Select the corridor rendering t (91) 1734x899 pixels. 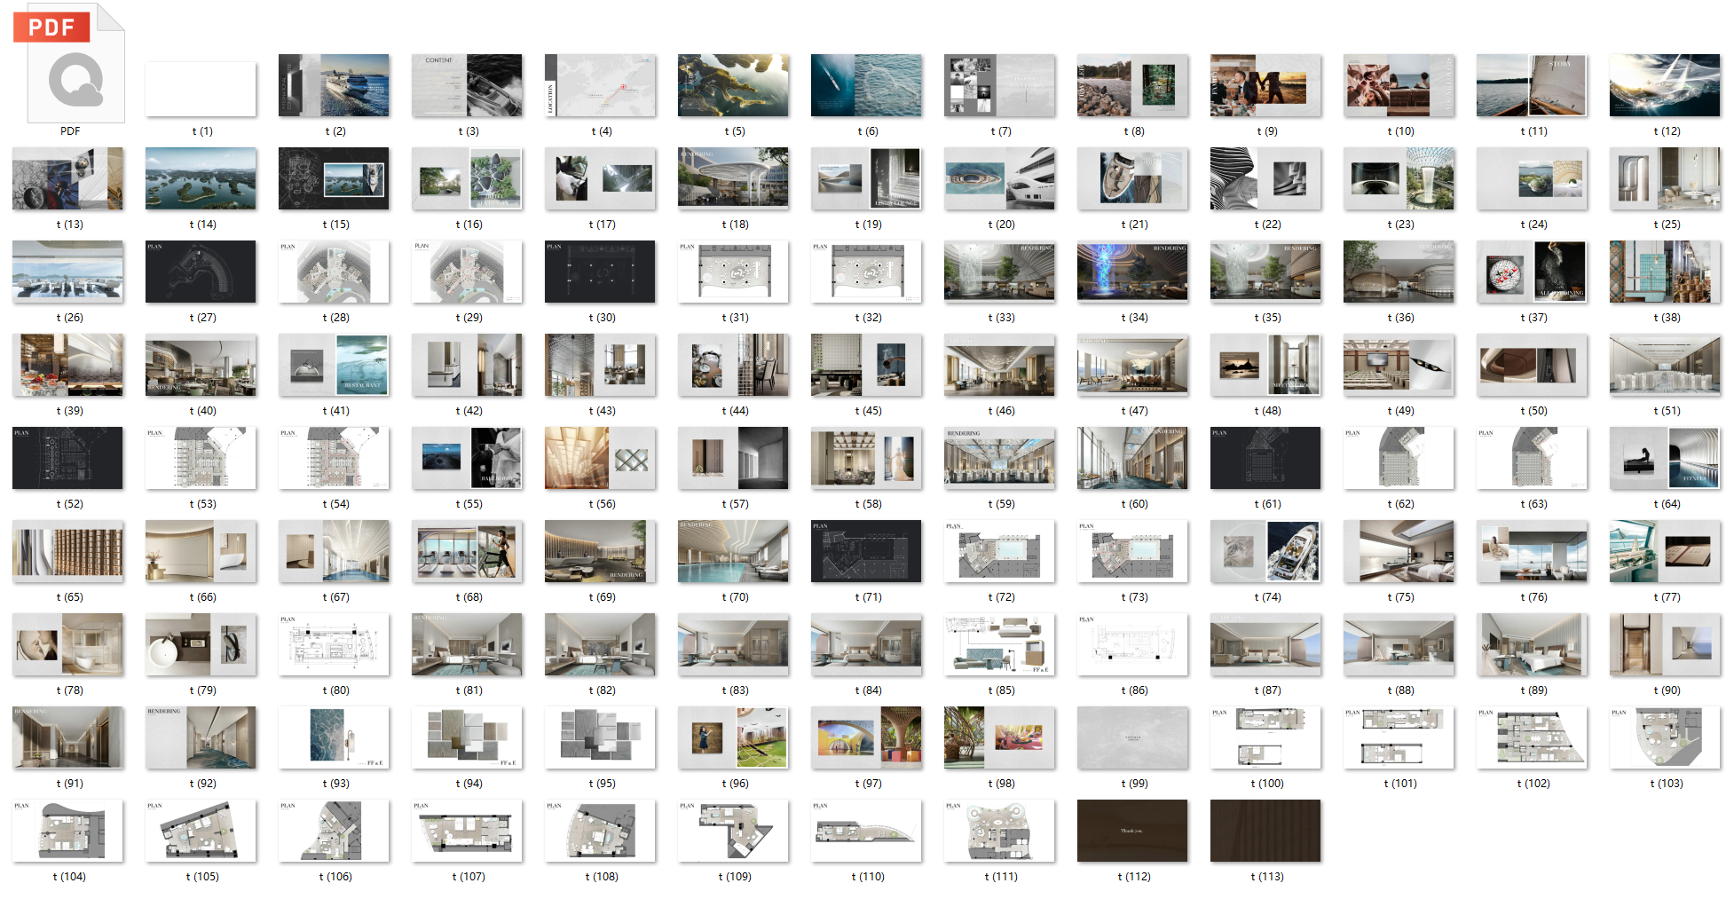tap(67, 737)
